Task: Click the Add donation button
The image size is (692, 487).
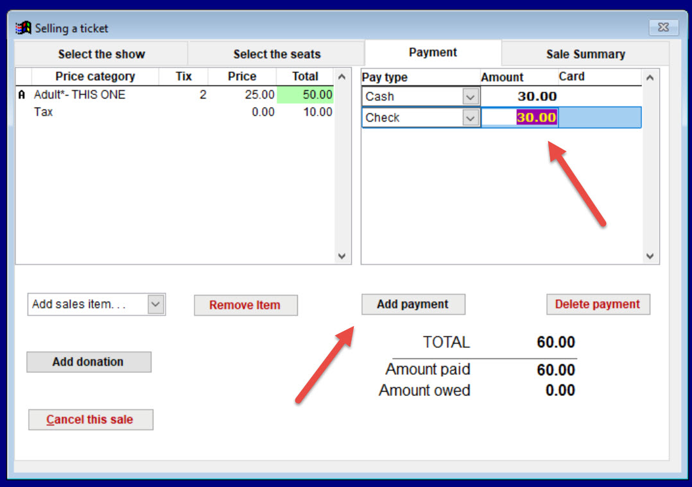Action: click(89, 362)
